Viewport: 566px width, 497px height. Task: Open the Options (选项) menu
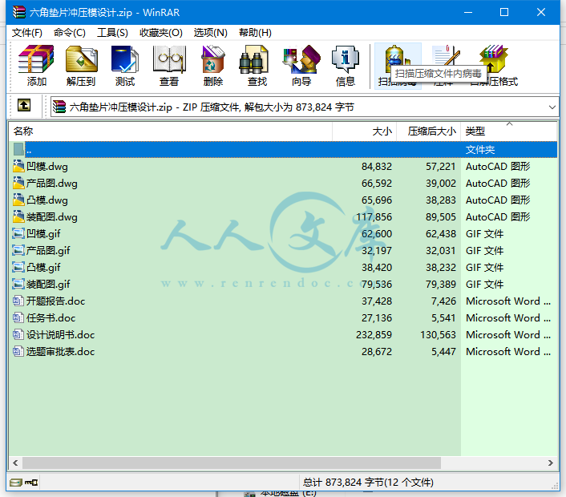pyautogui.click(x=210, y=33)
